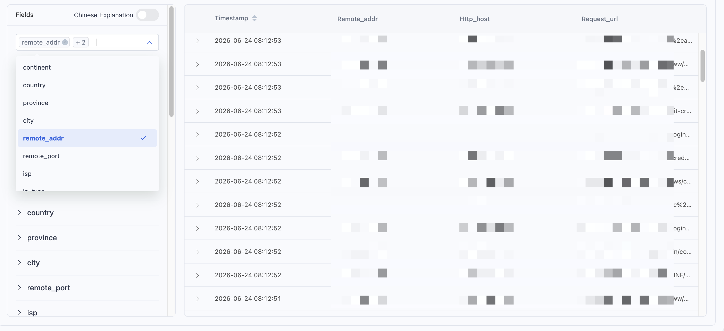The height and width of the screenshot is (331, 724).
Task: Choose province option in the dropdown list
Action: pyautogui.click(x=87, y=103)
